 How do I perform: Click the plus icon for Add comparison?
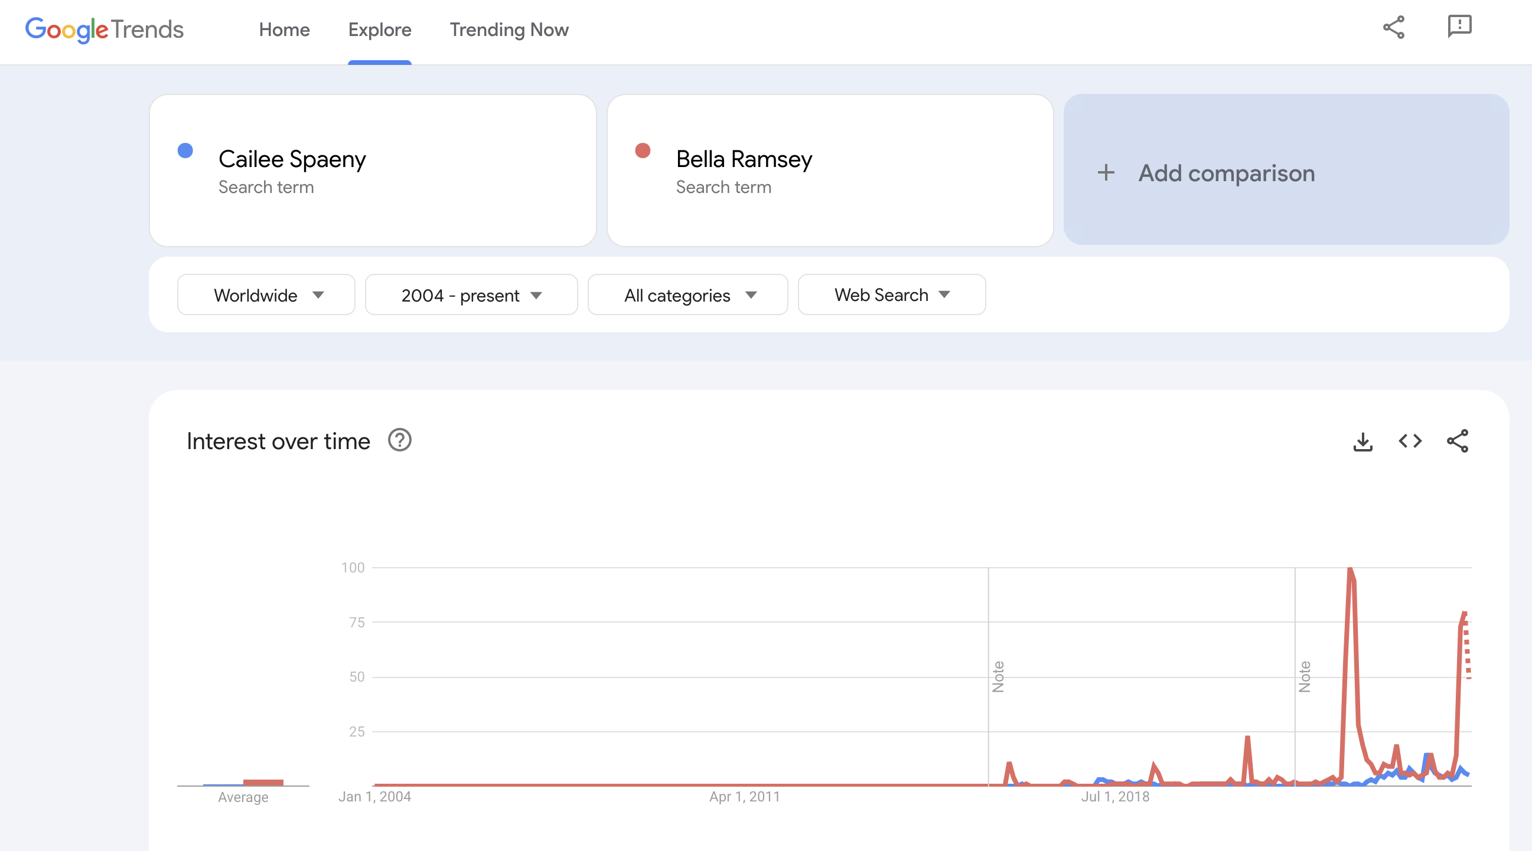click(x=1106, y=173)
